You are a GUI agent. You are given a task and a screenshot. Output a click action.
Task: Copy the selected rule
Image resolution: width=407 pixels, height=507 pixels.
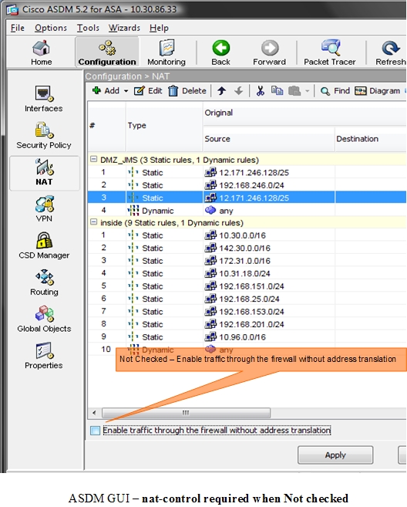277,90
